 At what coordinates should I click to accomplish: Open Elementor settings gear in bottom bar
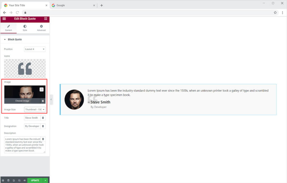[x=3, y=180]
